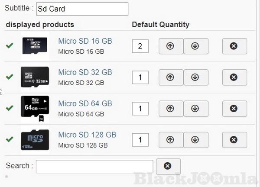Open the Micro SD 64 GB link
The image size is (260, 187).
[85, 103]
